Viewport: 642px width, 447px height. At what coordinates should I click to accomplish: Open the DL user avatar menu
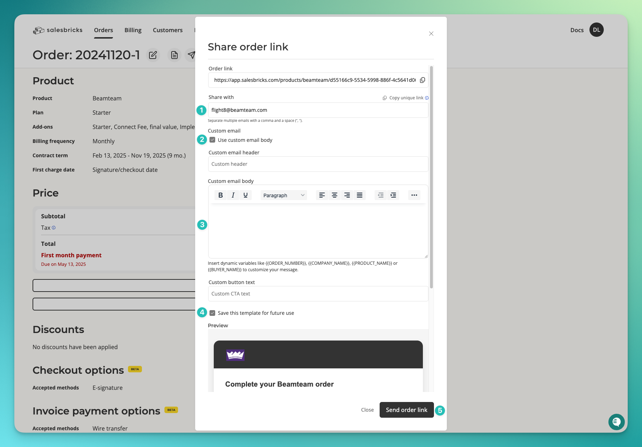point(597,30)
